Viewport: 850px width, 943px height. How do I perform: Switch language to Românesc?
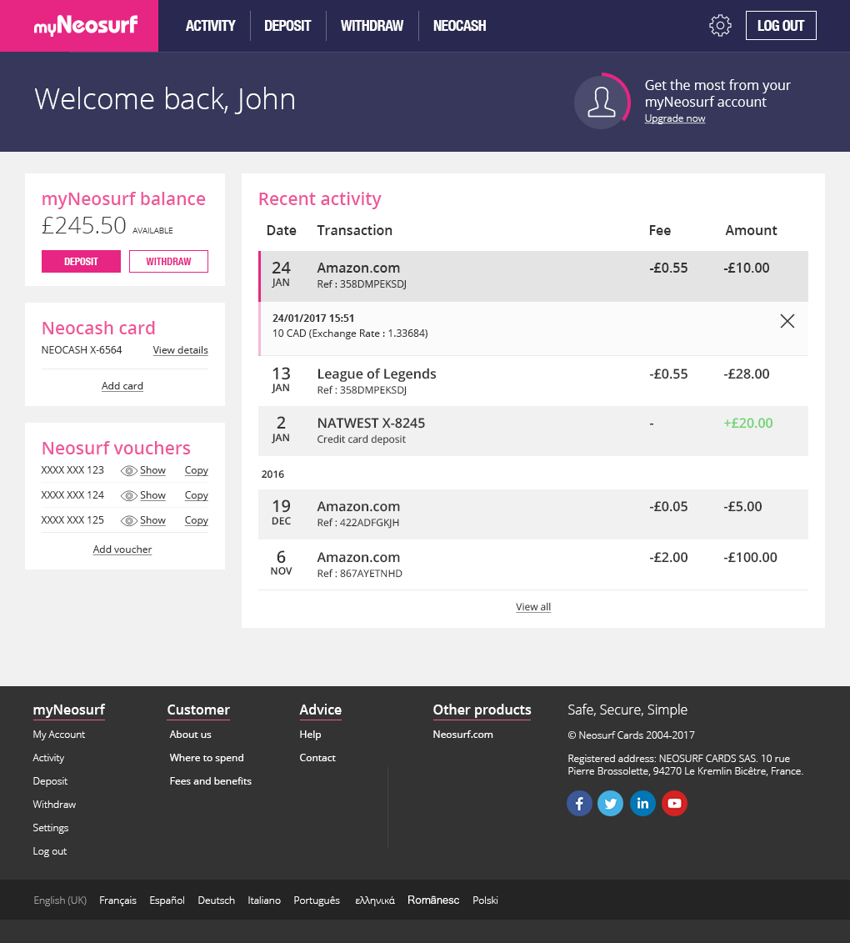pos(433,900)
